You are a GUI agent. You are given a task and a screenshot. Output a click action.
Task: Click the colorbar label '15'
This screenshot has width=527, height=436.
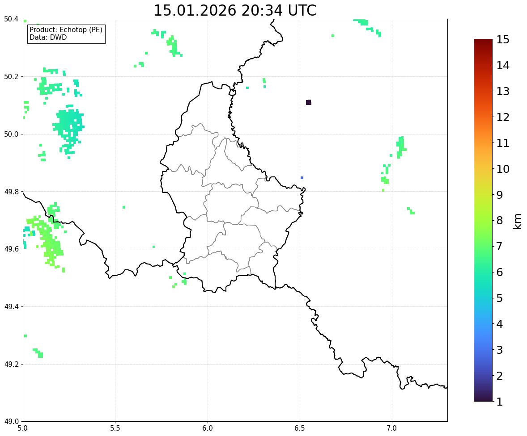pyautogui.click(x=503, y=40)
